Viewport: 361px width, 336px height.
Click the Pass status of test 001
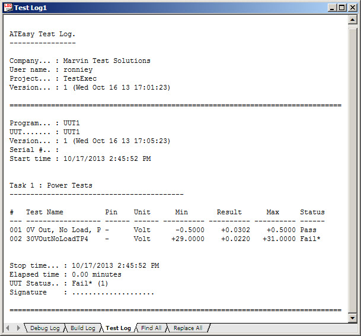308,230
